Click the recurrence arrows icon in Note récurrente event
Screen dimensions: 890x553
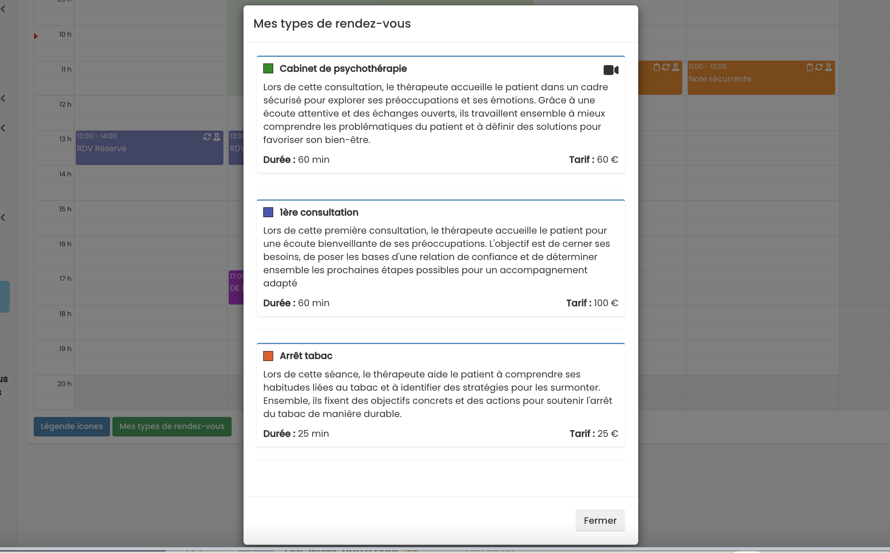tap(819, 67)
